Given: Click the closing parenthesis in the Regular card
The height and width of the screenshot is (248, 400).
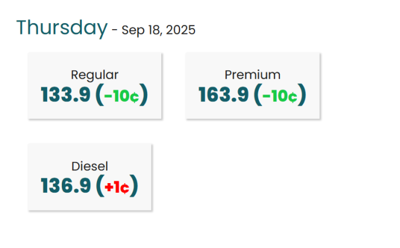Looking at the screenshot, I should 144,95.
